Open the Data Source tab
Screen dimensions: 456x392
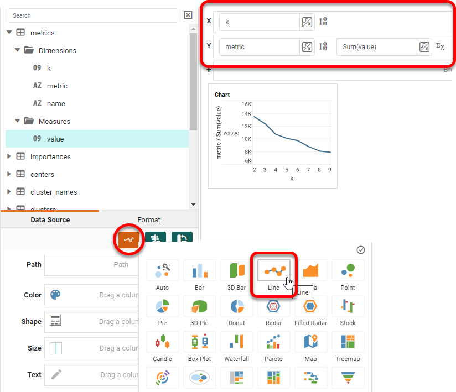[50, 219]
